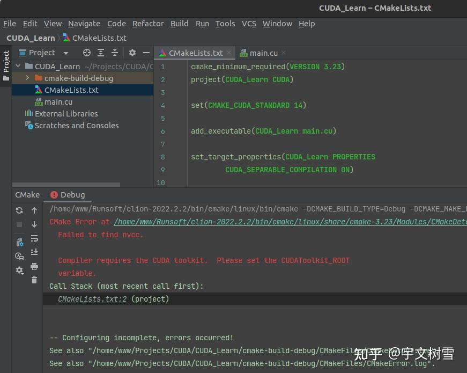
Task: Toggle scroll to end icon in CMake output
Action: tap(34, 252)
